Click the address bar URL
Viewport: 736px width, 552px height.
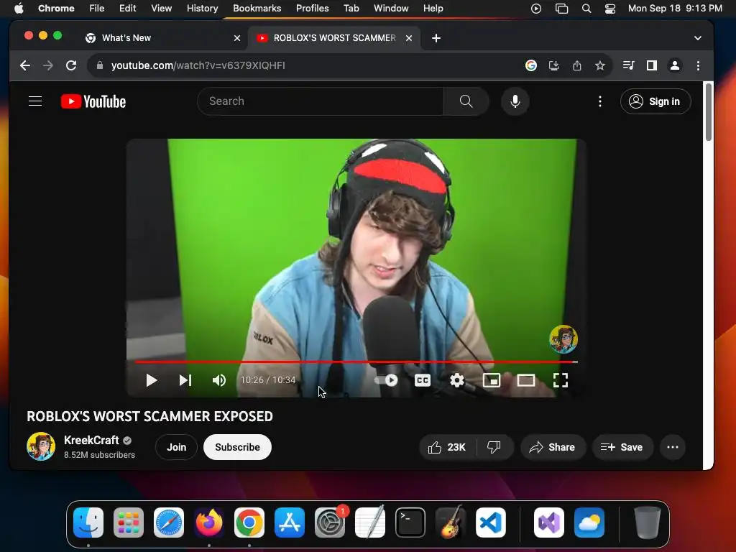[x=198, y=65]
